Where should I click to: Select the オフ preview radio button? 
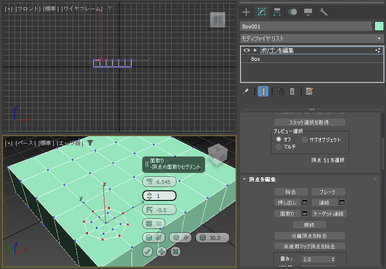tap(279, 139)
